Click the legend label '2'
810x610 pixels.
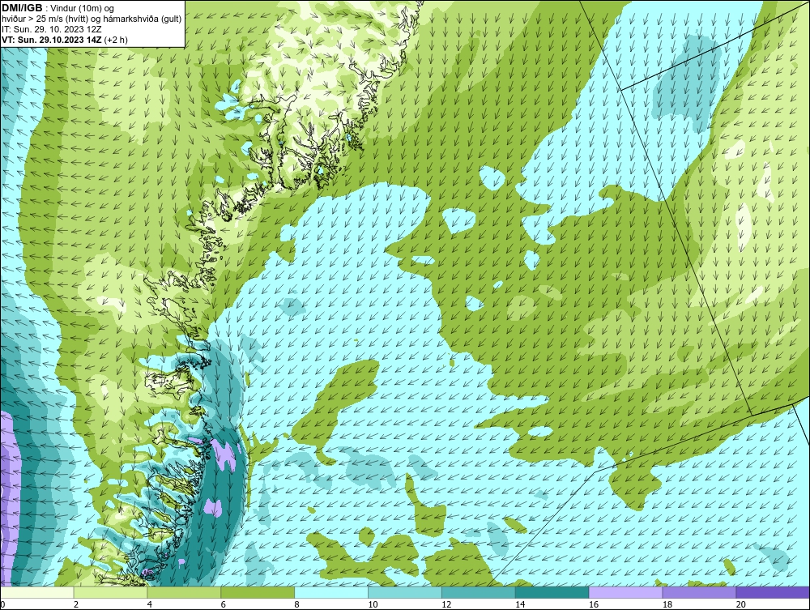click(x=76, y=604)
